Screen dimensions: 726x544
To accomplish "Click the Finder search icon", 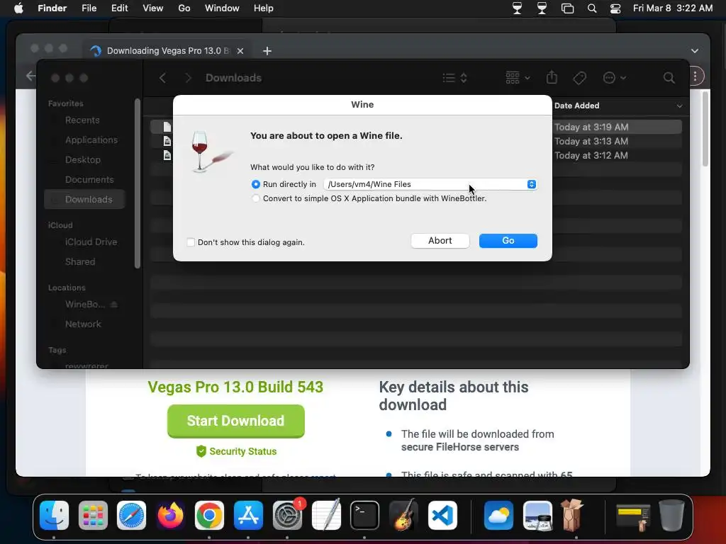I will coord(669,78).
